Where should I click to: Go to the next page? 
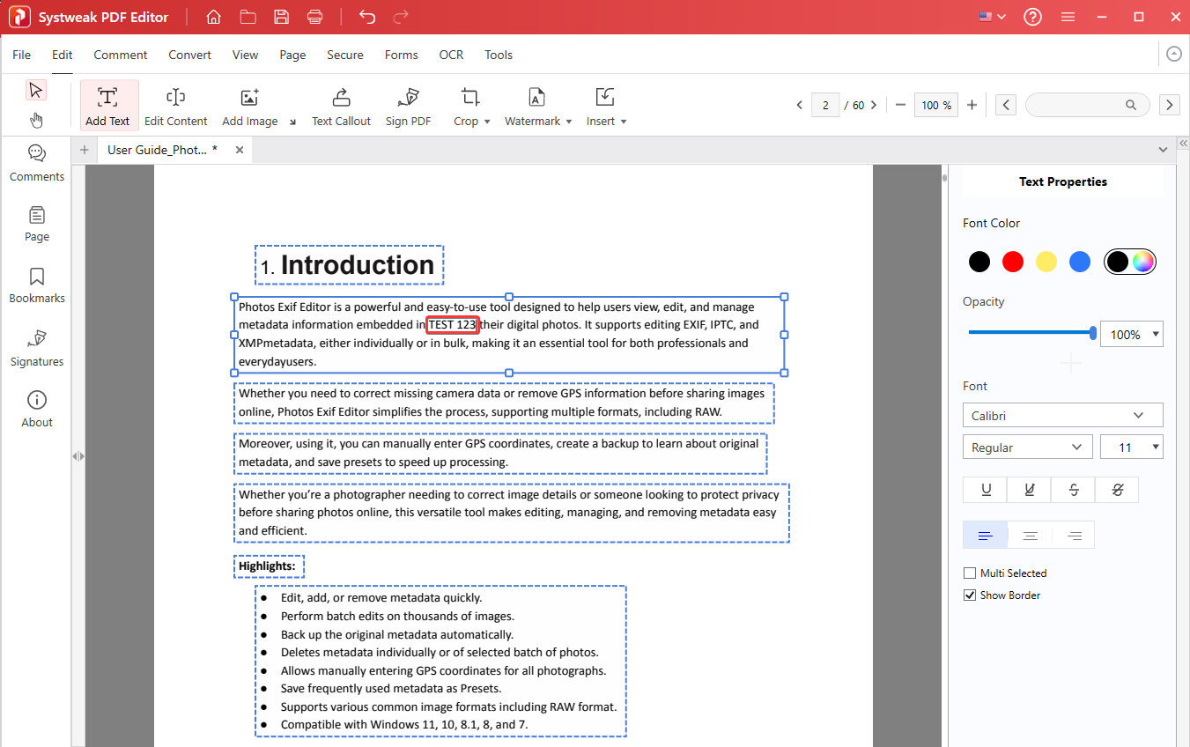(x=874, y=105)
